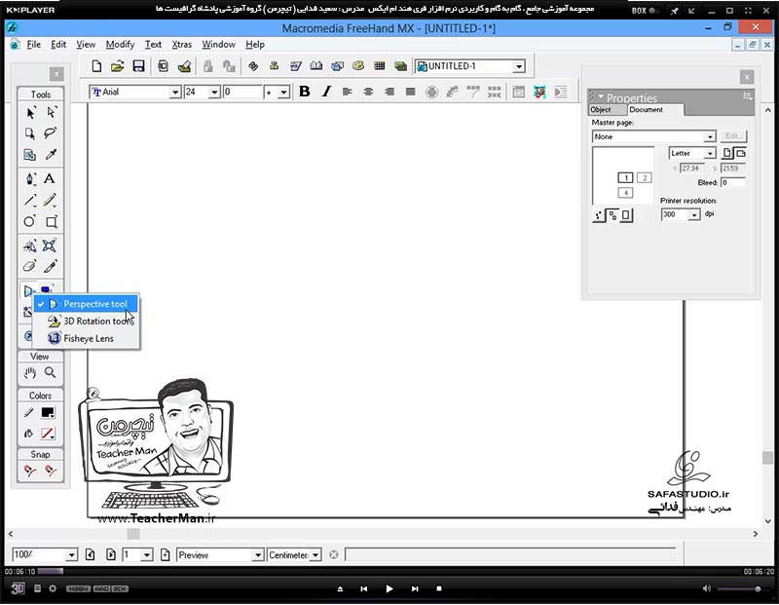The width and height of the screenshot is (779, 605).
Task: Open the Preview mode dropdown
Action: [x=257, y=554]
